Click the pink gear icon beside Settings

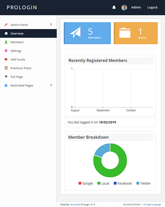pyautogui.click(x=6, y=51)
